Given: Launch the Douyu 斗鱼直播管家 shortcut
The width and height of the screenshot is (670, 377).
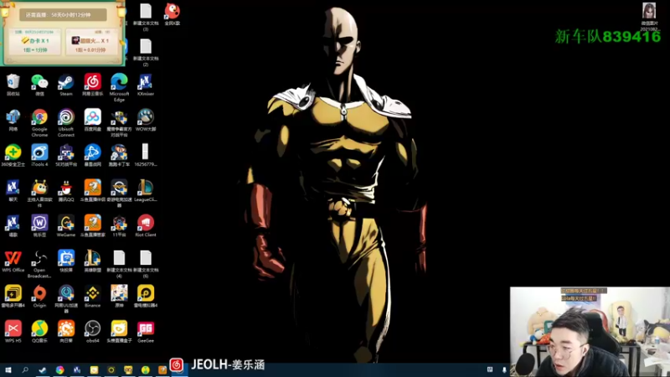Looking at the screenshot, I should [x=93, y=224].
